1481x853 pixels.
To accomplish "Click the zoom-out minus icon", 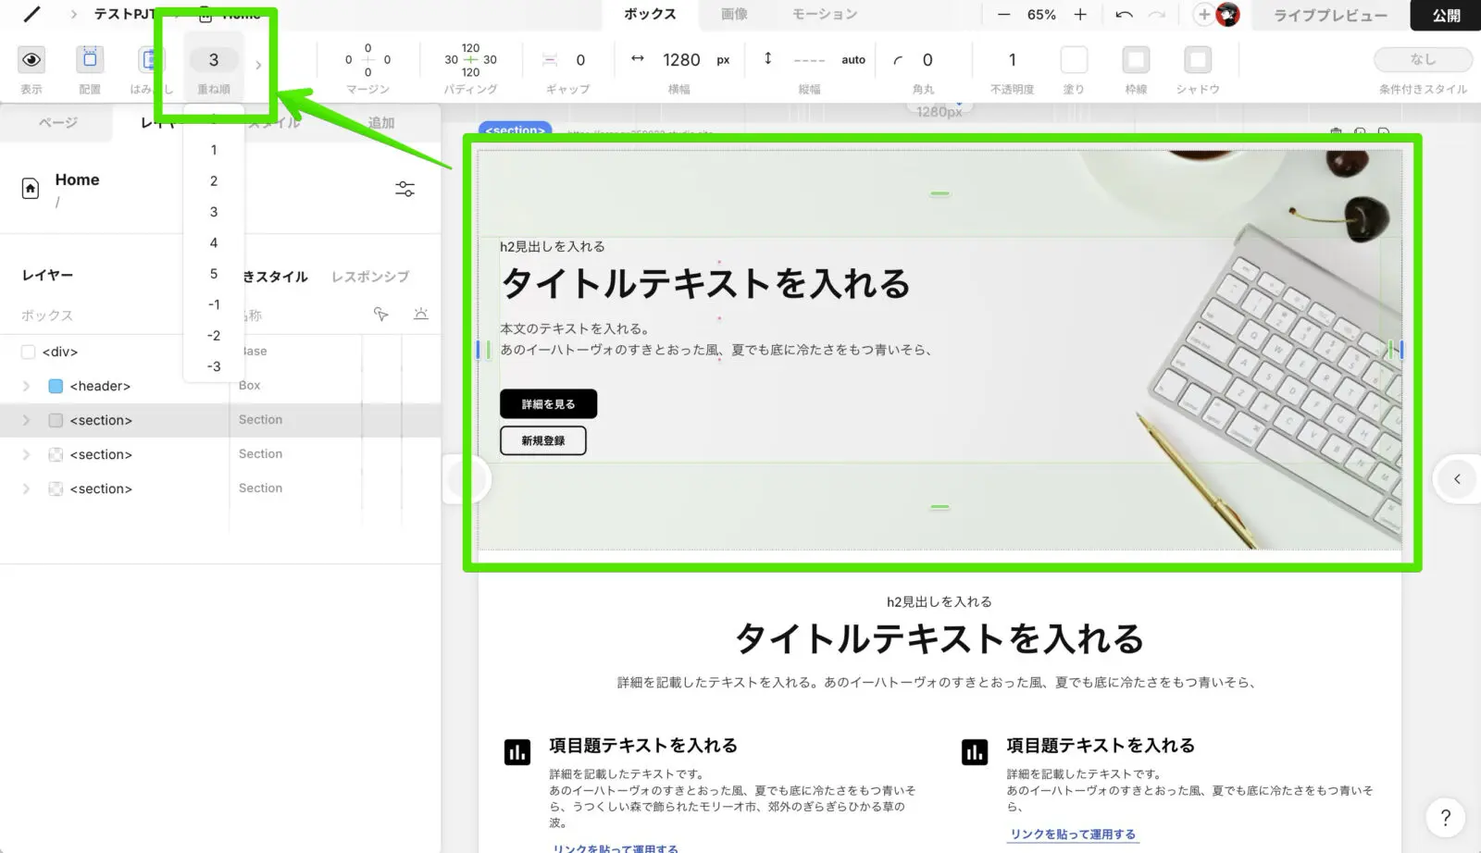I will [1003, 15].
